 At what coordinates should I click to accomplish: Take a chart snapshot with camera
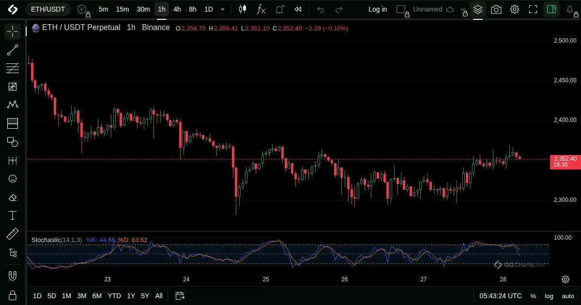pos(496,9)
